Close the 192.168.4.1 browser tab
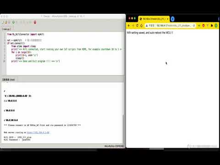The width and height of the screenshot is (220, 165). pyautogui.click(x=168, y=19)
